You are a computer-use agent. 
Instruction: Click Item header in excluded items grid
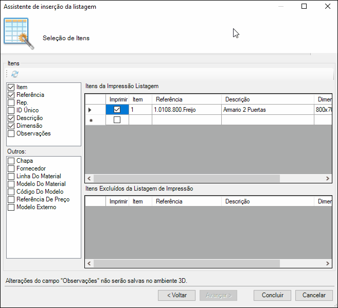[140, 201]
